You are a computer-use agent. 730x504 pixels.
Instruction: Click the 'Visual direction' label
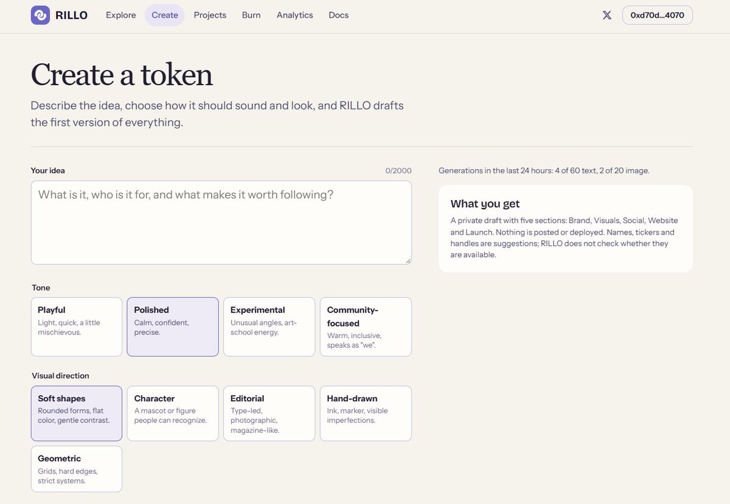(60, 376)
